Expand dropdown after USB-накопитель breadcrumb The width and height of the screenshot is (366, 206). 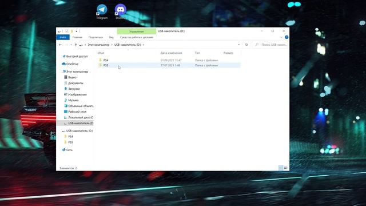point(144,45)
